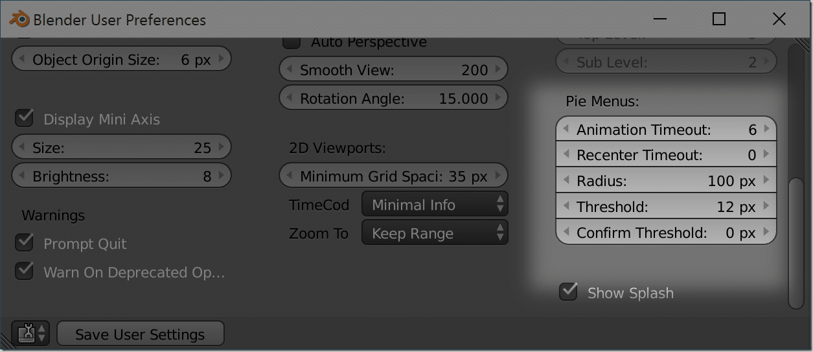Increase Animation Timeout with right arrow
The height and width of the screenshot is (352, 813).
(x=767, y=129)
